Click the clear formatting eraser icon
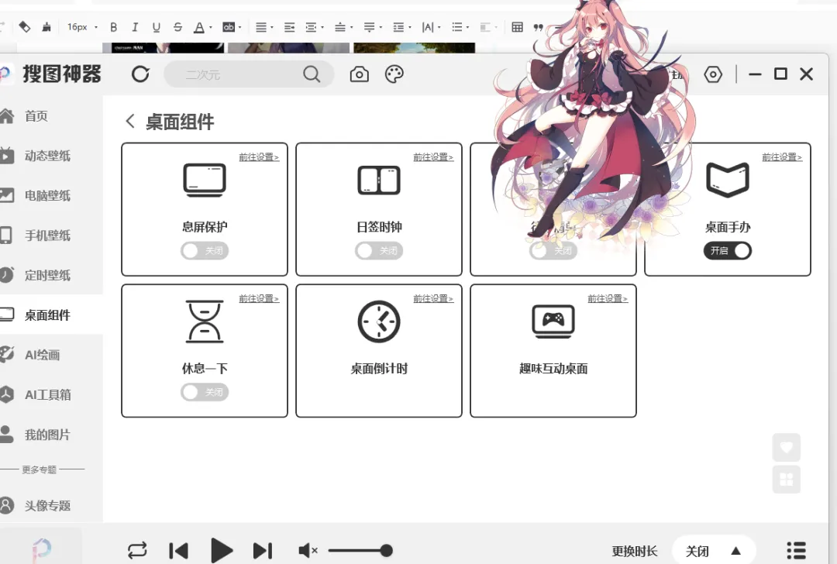This screenshot has width=837, height=564. (25, 26)
